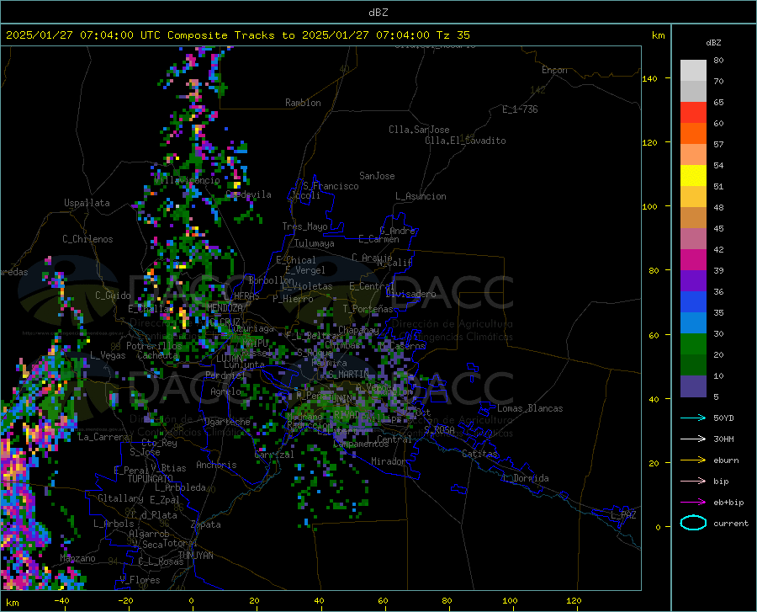Select the 20-30 dBZ green swatch
This screenshot has width=757, height=612.
(693, 344)
